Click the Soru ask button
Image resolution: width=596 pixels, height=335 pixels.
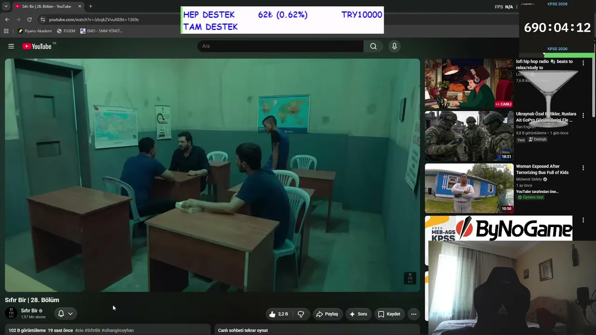coord(358,314)
